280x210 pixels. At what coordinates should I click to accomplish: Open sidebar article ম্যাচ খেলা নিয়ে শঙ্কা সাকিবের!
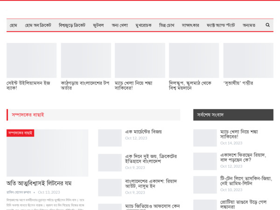[239, 134]
